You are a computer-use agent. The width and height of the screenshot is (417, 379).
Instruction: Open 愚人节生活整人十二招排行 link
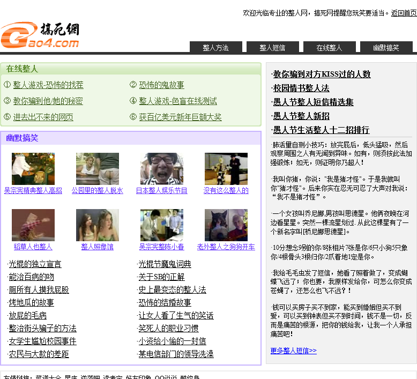(321, 130)
